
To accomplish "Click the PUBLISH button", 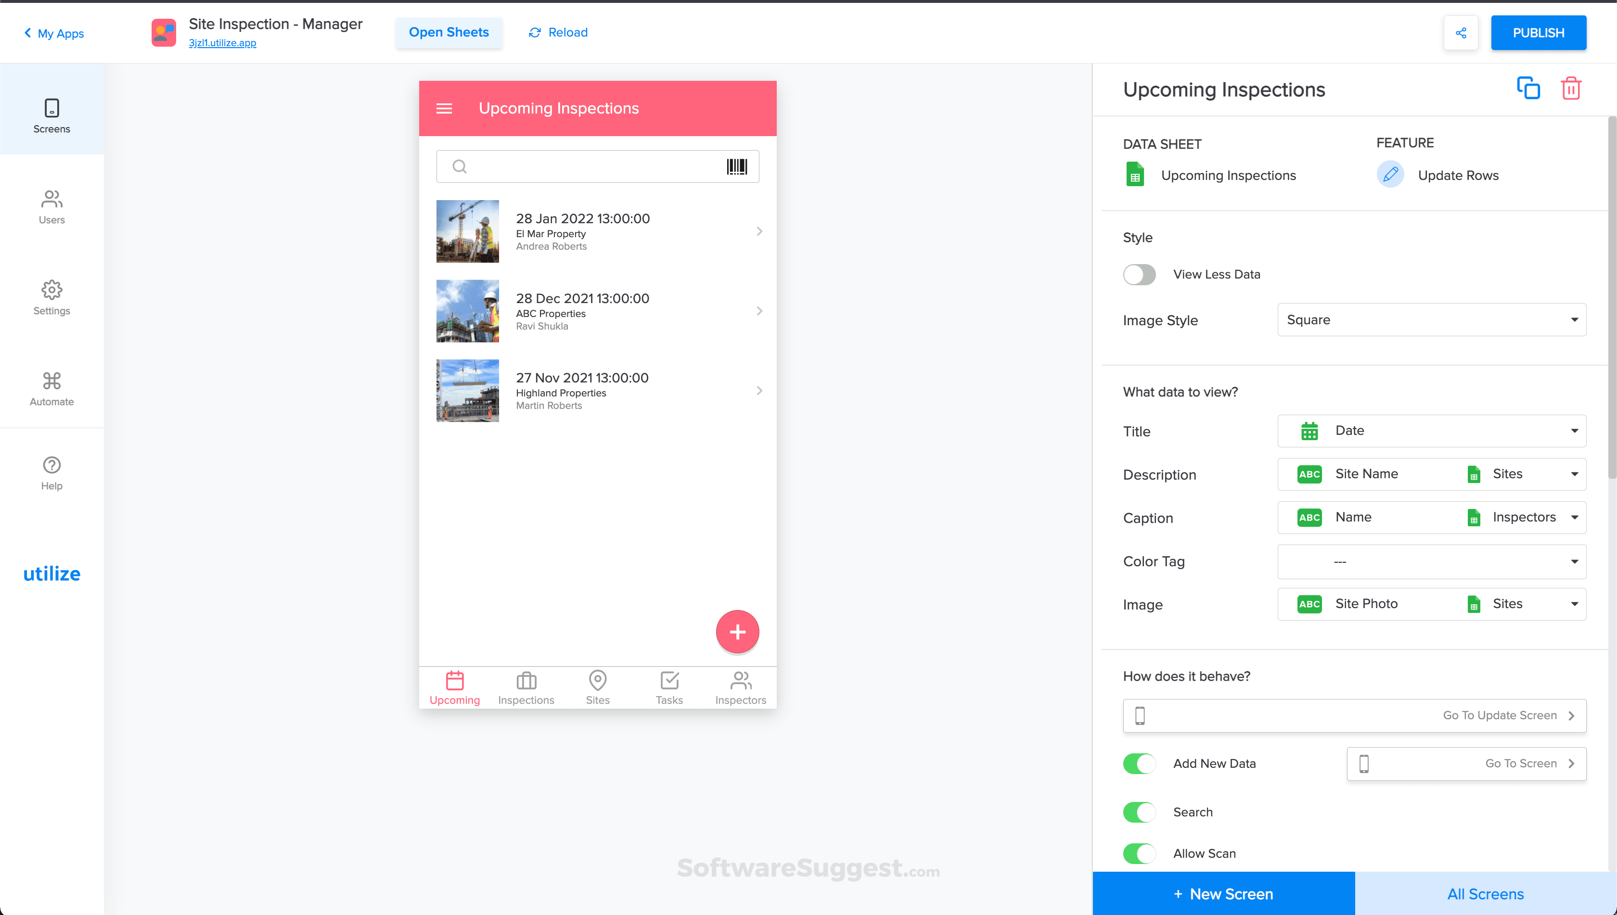I will [x=1539, y=32].
